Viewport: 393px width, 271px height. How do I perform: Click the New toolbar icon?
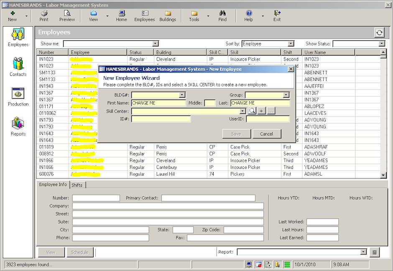[x=12, y=16]
